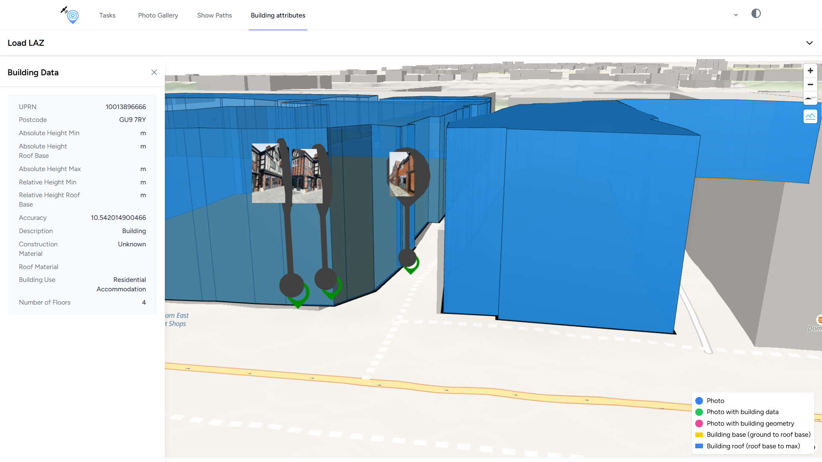Switch to Photo Gallery tab
Image resolution: width=822 pixels, height=462 pixels.
[x=158, y=15]
